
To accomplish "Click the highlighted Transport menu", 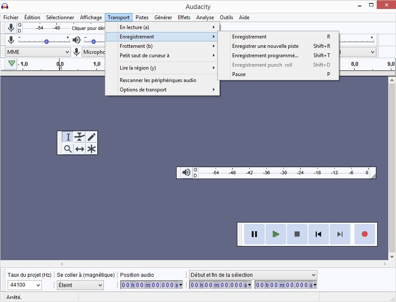I will 119,18.
